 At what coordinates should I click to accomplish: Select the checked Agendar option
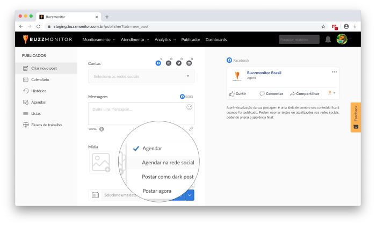[x=152, y=148]
